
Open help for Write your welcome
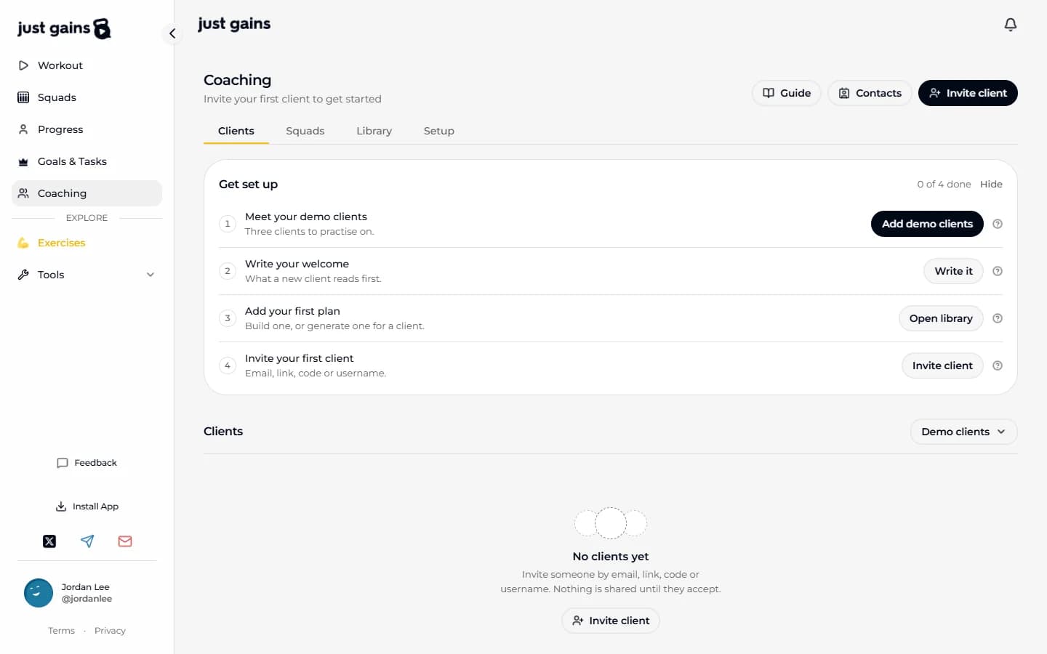click(998, 271)
